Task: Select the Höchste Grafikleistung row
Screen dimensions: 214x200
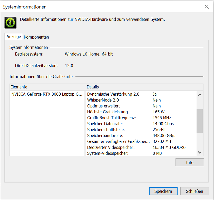Action: click(141, 112)
